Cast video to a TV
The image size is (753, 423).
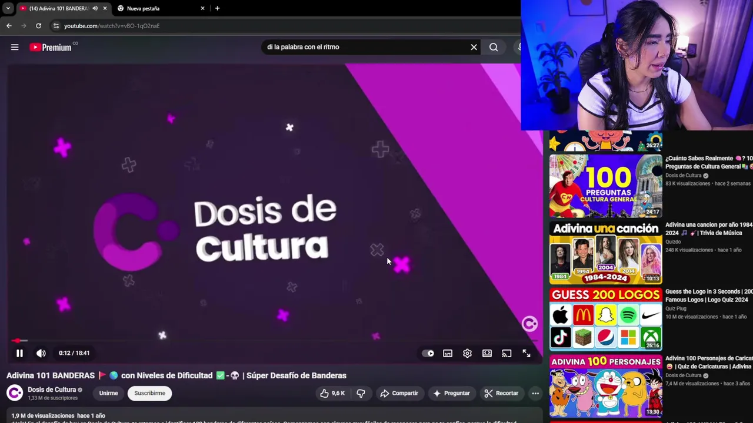tap(507, 353)
